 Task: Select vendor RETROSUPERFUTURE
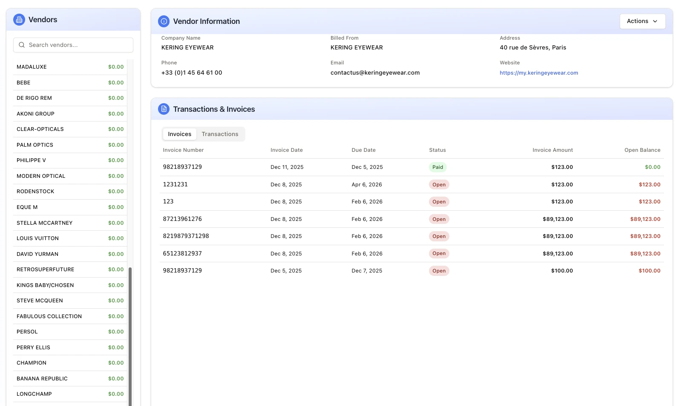coord(70,270)
